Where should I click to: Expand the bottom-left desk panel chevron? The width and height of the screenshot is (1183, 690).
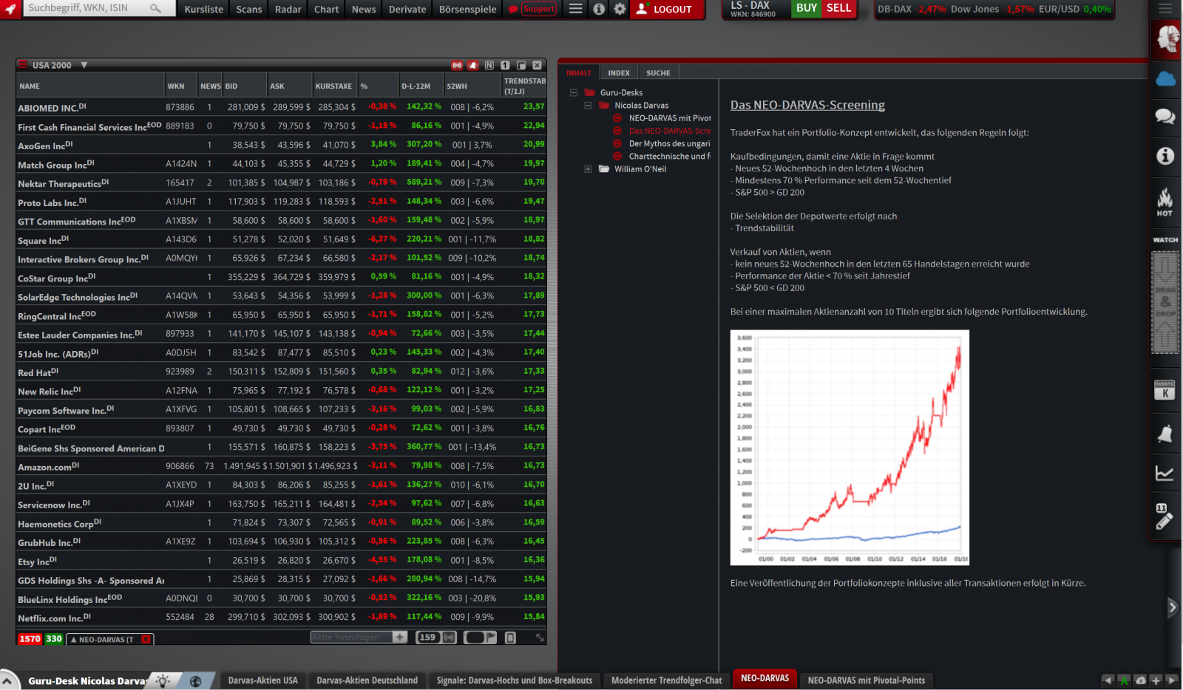[7, 681]
